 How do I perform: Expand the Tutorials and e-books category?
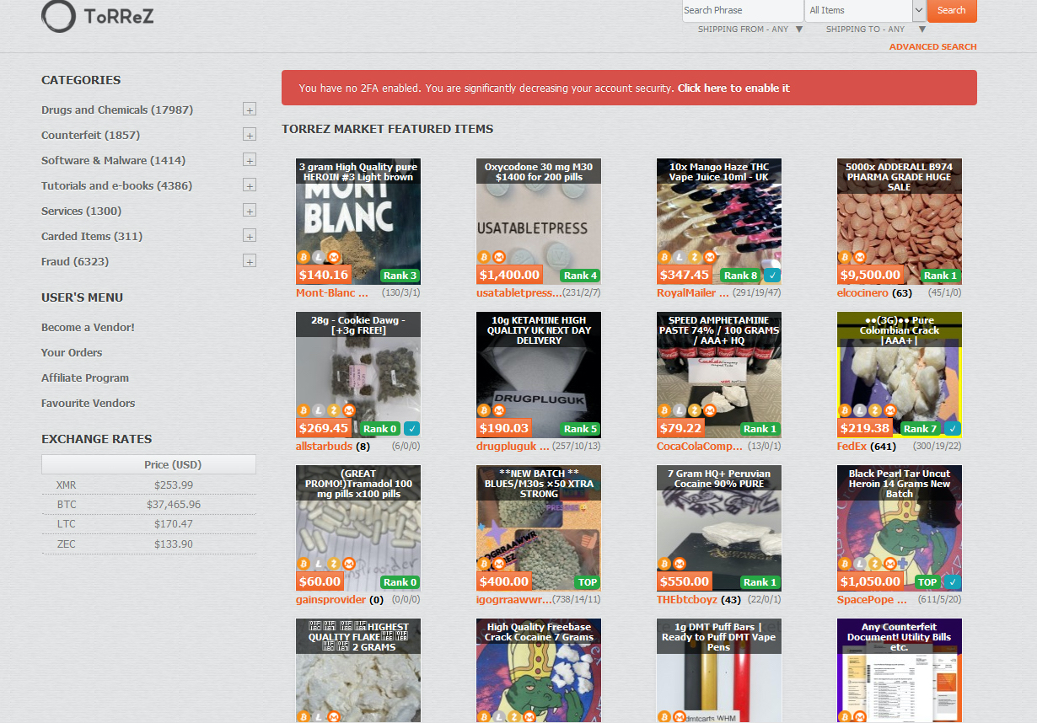tap(250, 185)
